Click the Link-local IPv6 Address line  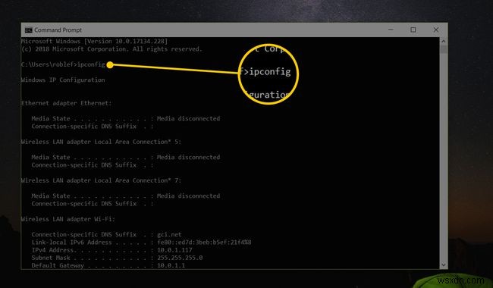click(142, 242)
